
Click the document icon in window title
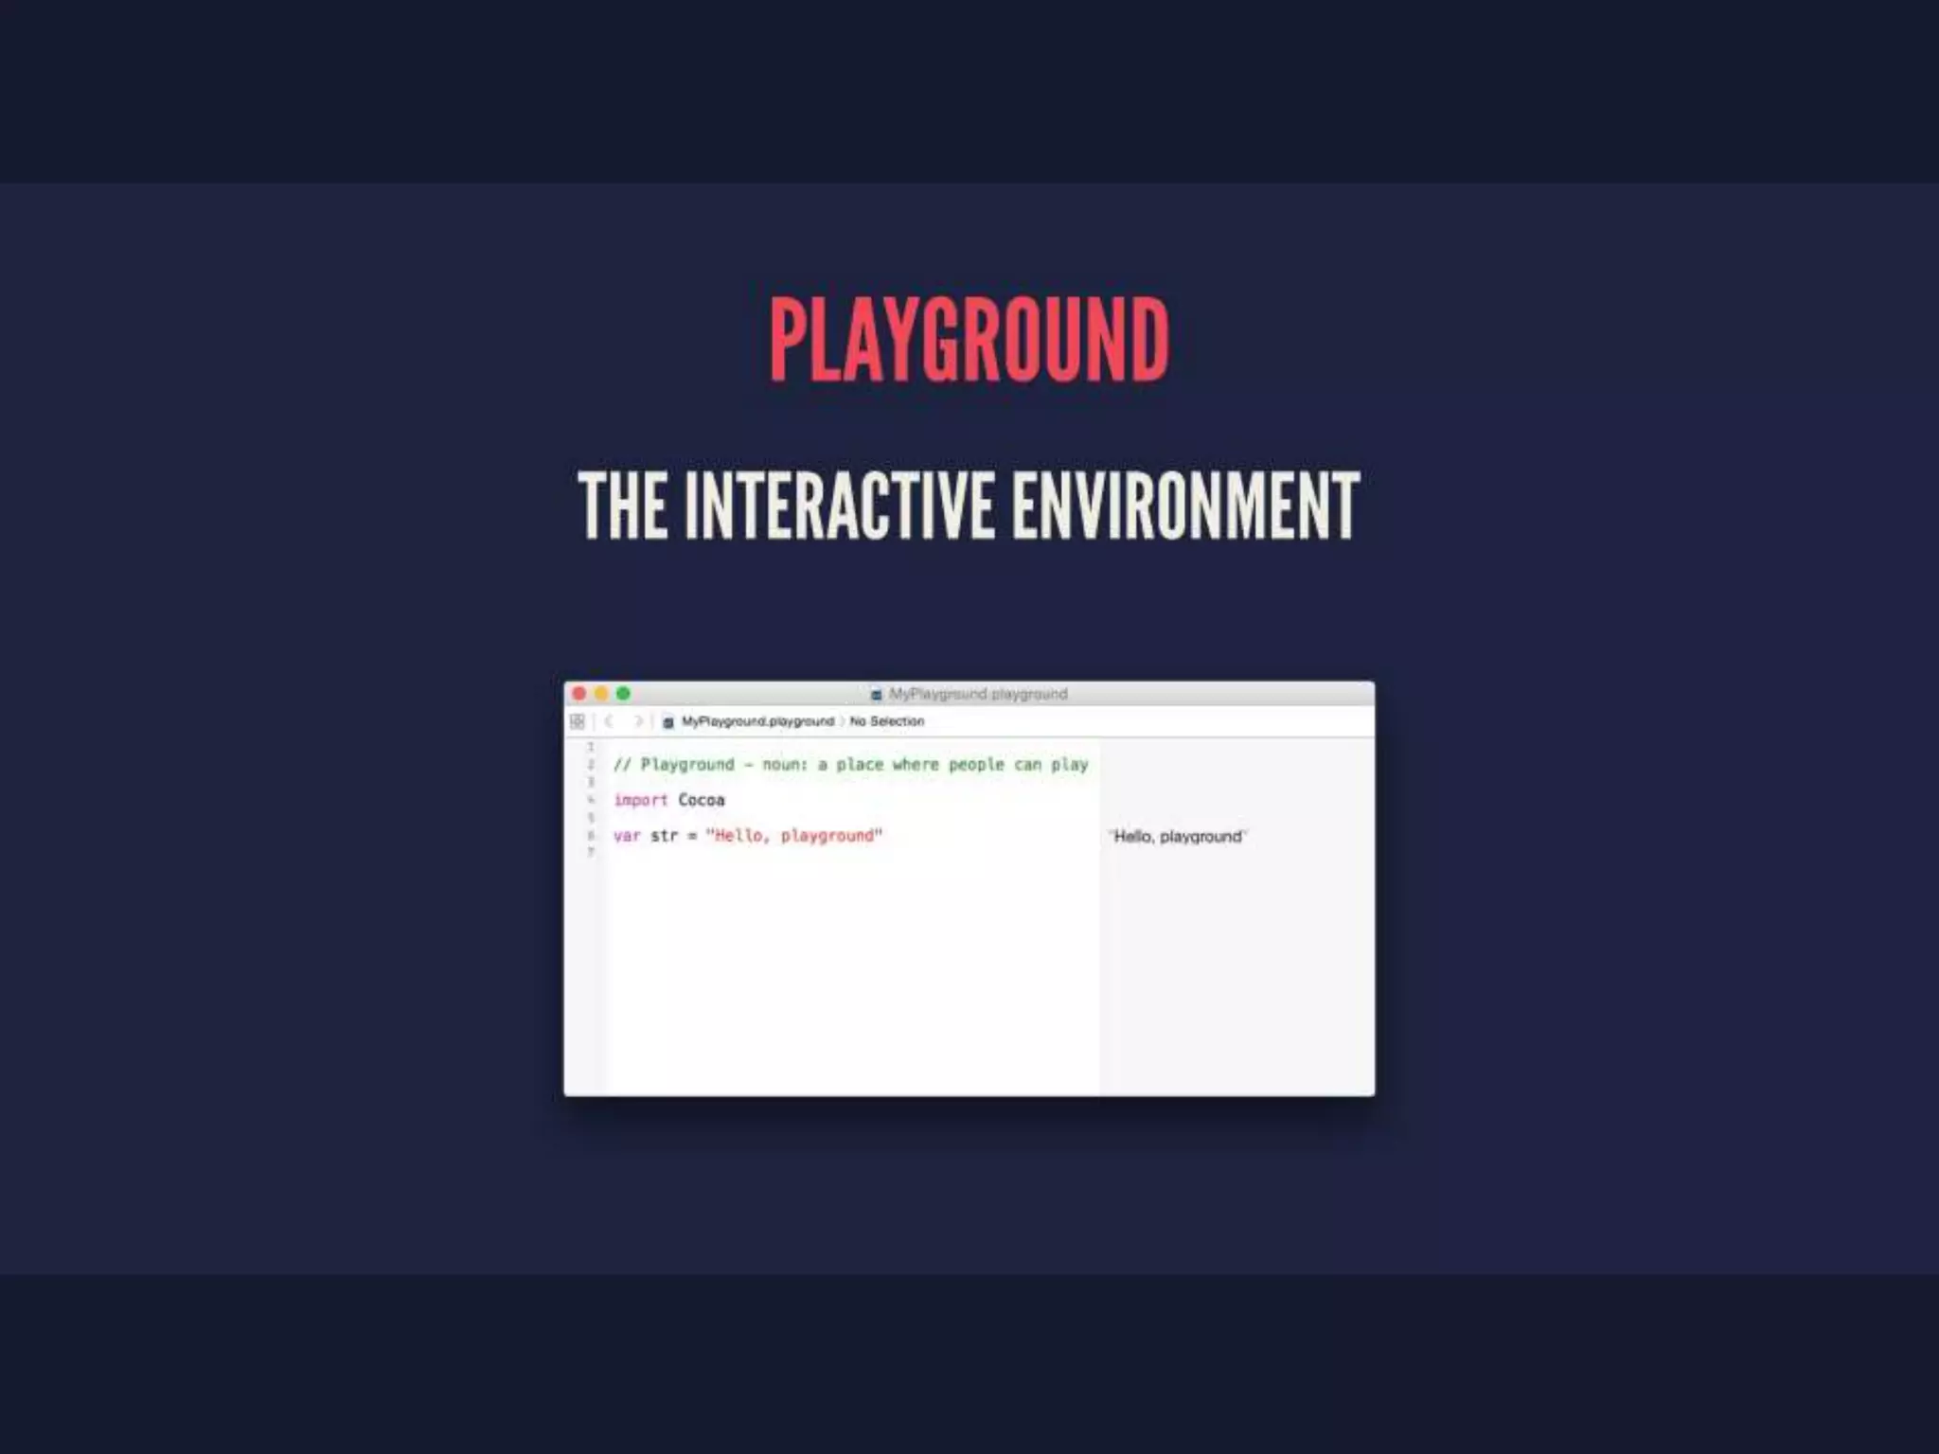tap(877, 695)
